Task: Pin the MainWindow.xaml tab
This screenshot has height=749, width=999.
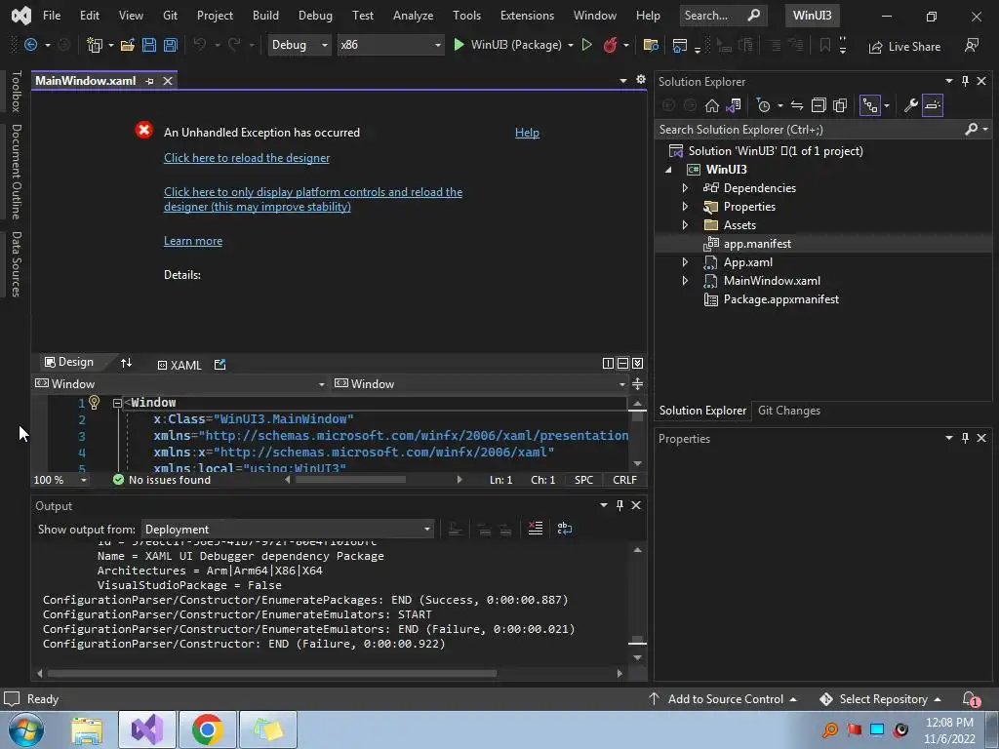Action: pos(149,81)
